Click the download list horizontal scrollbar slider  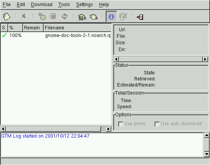[53, 129]
